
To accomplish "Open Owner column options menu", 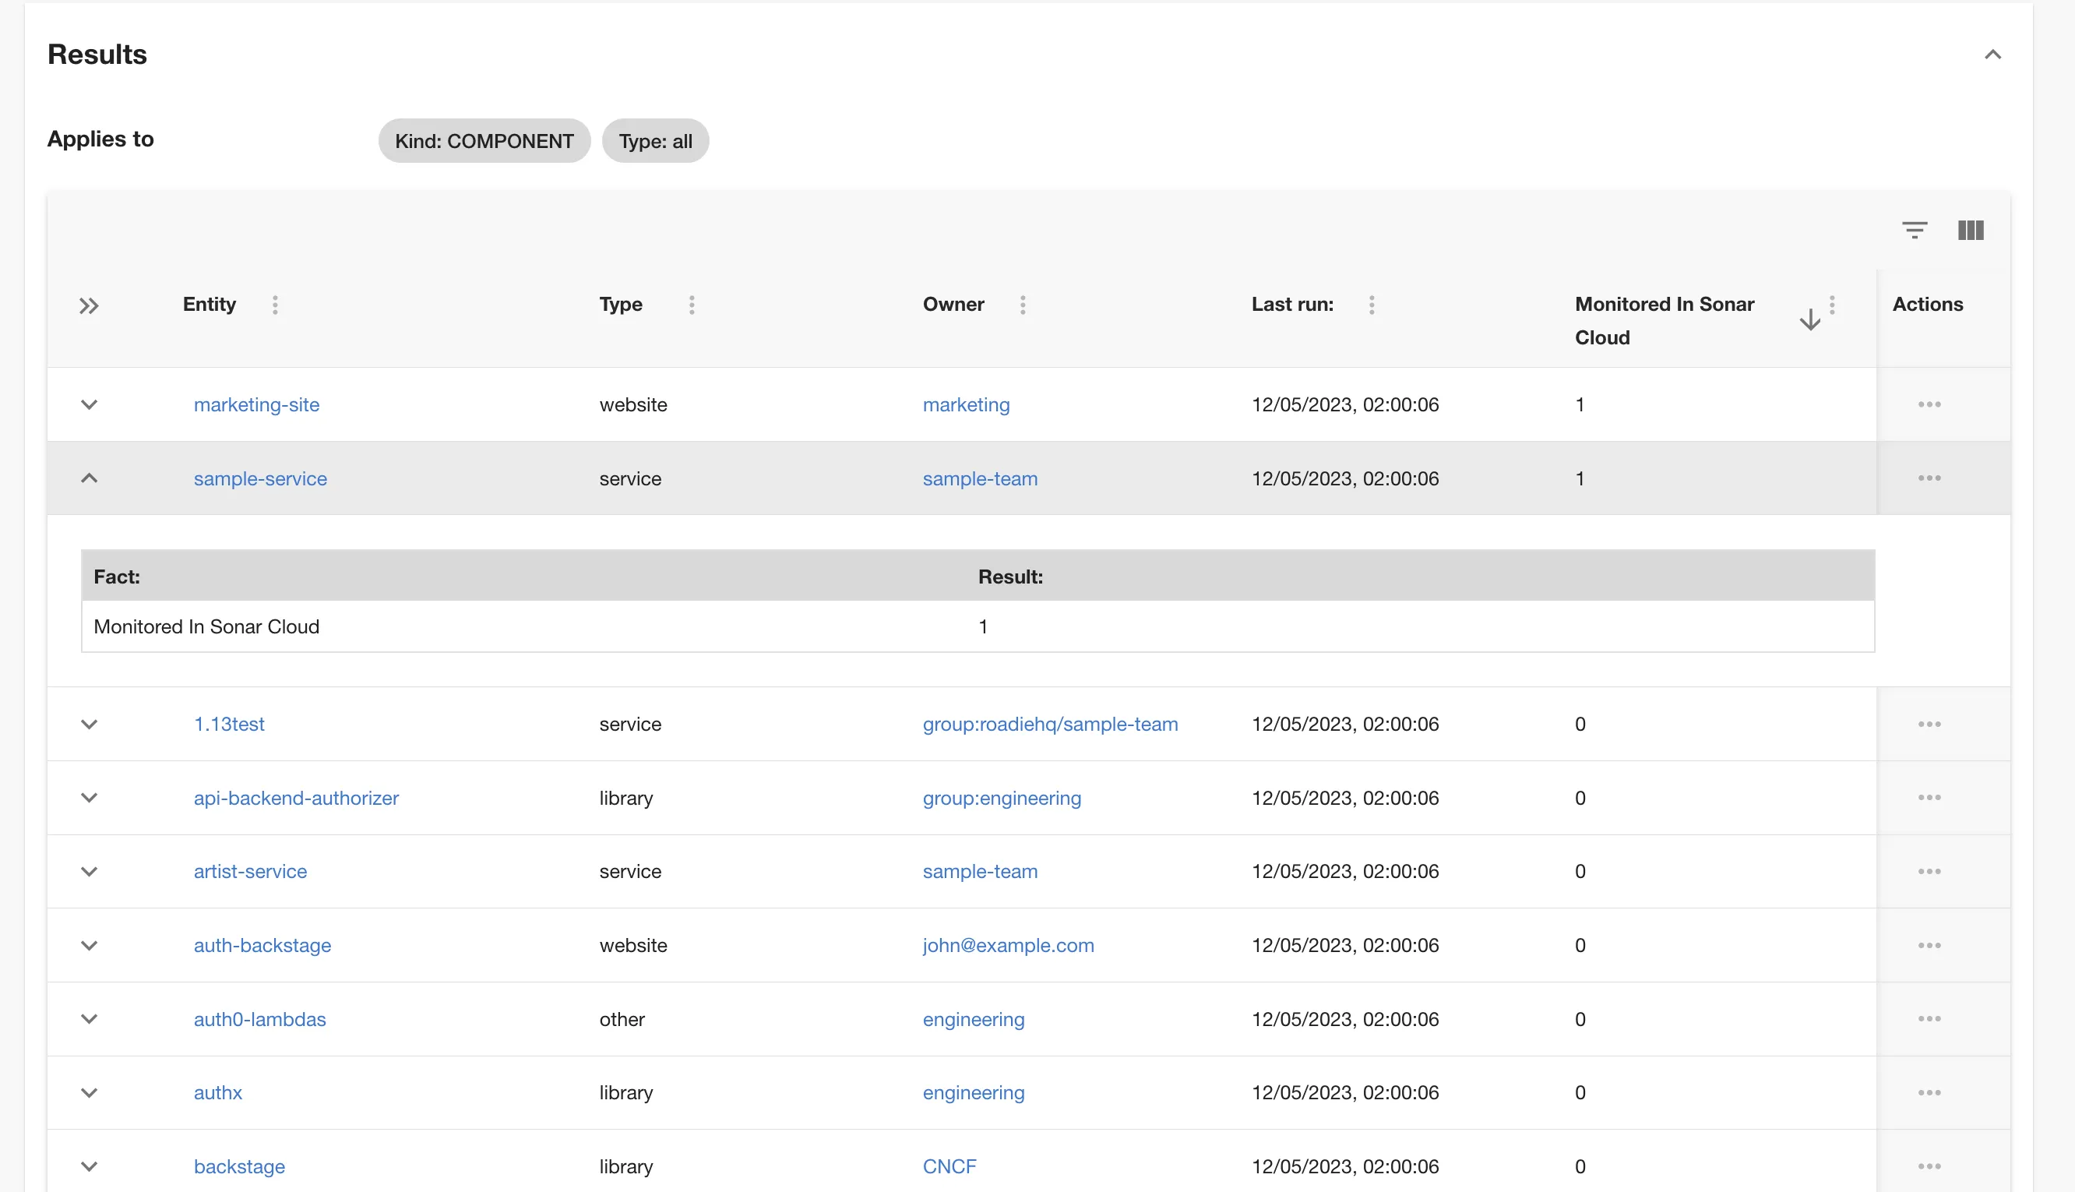I will click(x=1022, y=305).
